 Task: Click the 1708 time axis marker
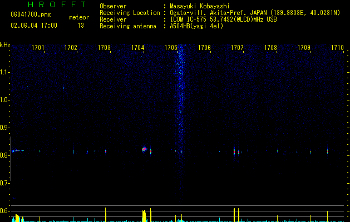tap(270, 48)
